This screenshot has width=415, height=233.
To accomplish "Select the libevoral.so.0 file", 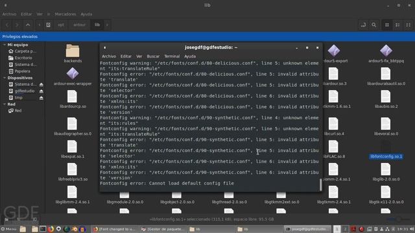I will pyautogui.click(x=386, y=126).
